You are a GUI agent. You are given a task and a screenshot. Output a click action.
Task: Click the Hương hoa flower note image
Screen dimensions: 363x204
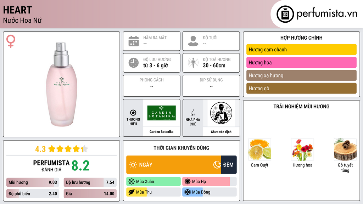[x=302, y=150]
